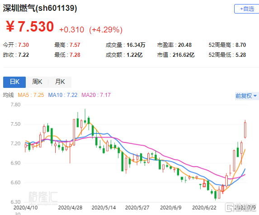
Task: Click 成交量 value 16.34万
Action: [x=136, y=45]
